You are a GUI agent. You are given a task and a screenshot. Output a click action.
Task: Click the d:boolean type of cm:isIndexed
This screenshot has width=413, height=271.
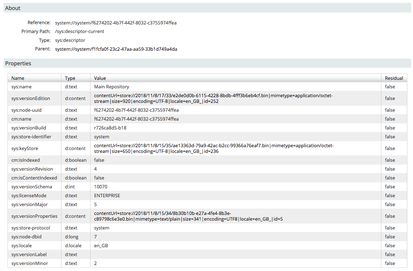tap(76, 160)
